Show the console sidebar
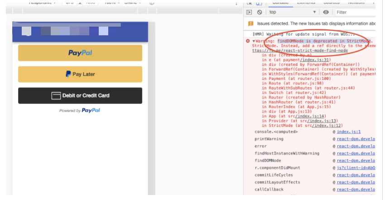 tap(249, 12)
